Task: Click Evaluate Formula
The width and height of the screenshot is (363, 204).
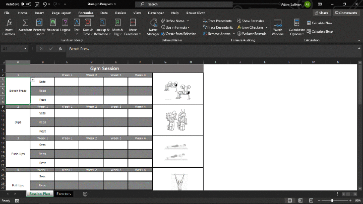Action: point(254,33)
